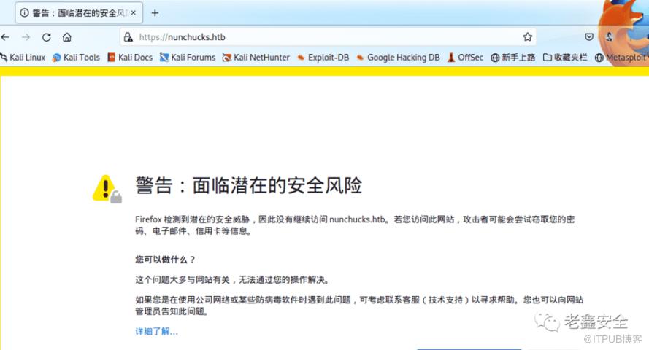
Task: Click 详细了解… learn more link
Action: point(156,331)
